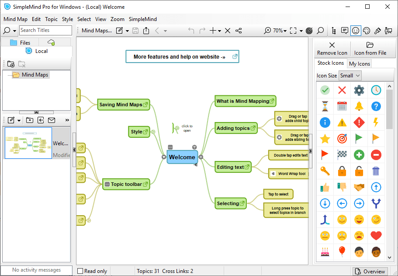398x276 pixels.
Task: Pick the calendar stock icon
Action: pyautogui.click(x=342, y=106)
